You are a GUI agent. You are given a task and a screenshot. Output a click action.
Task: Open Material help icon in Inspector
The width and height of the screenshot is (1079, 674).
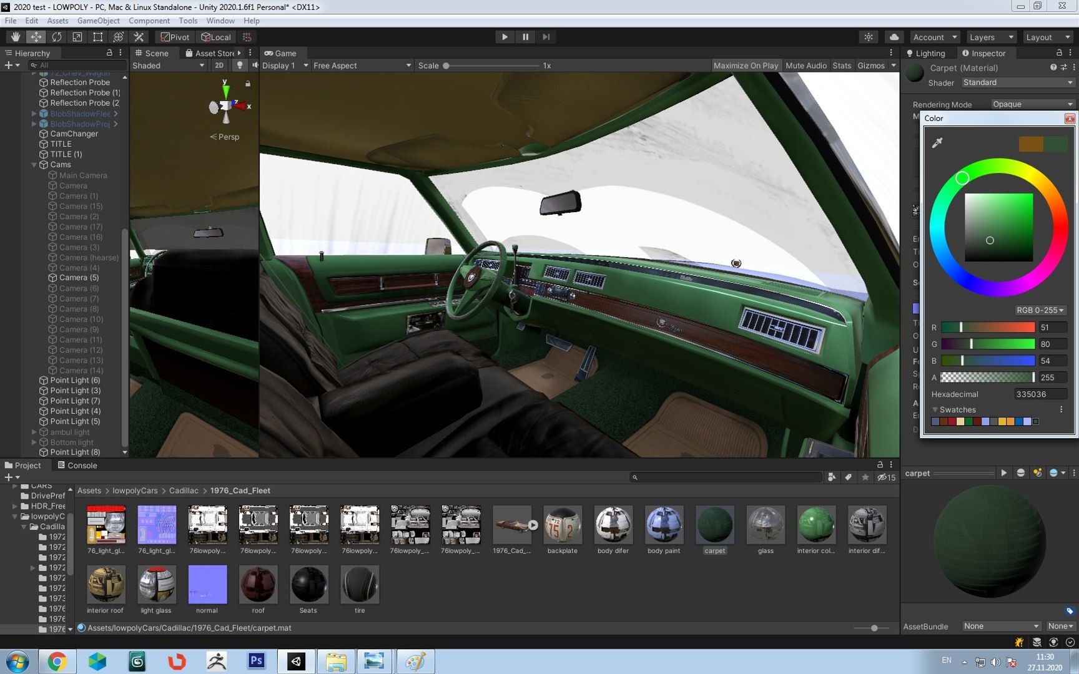click(x=1053, y=67)
